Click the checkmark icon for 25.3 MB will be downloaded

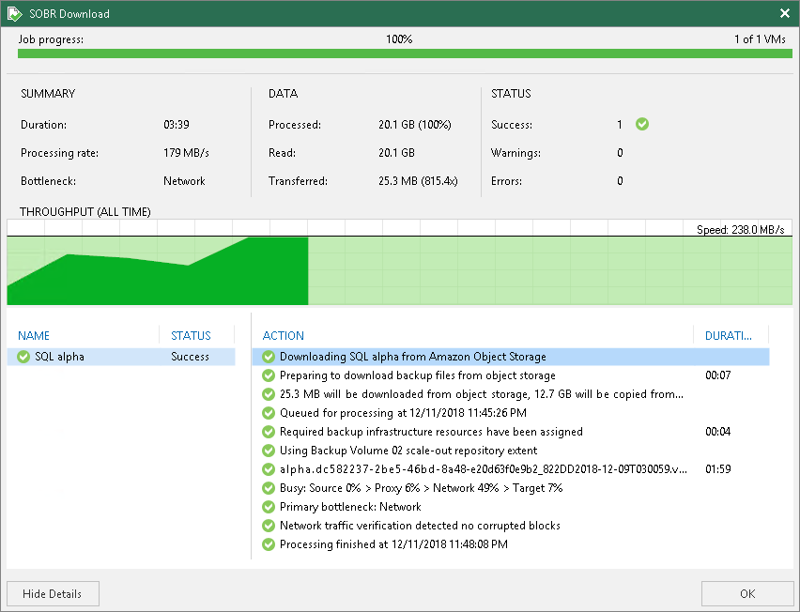[x=269, y=394]
